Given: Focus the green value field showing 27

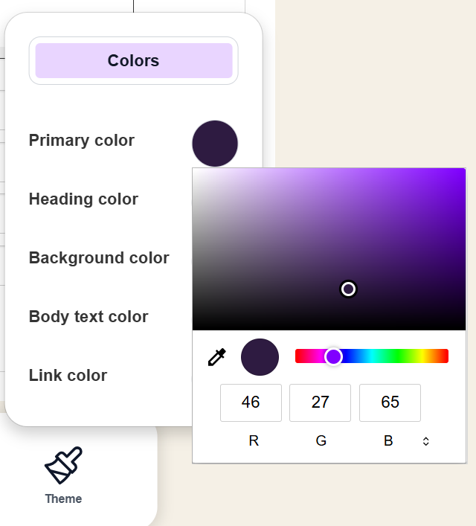Looking at the screenshot, I should pyautogui.click(x=321, y=402).
